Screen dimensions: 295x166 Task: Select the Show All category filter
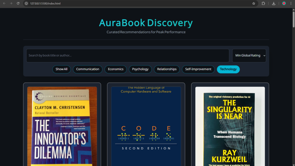[62, 69]
